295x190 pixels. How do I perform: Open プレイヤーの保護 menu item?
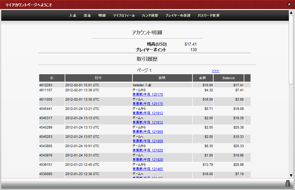(178, 16)
